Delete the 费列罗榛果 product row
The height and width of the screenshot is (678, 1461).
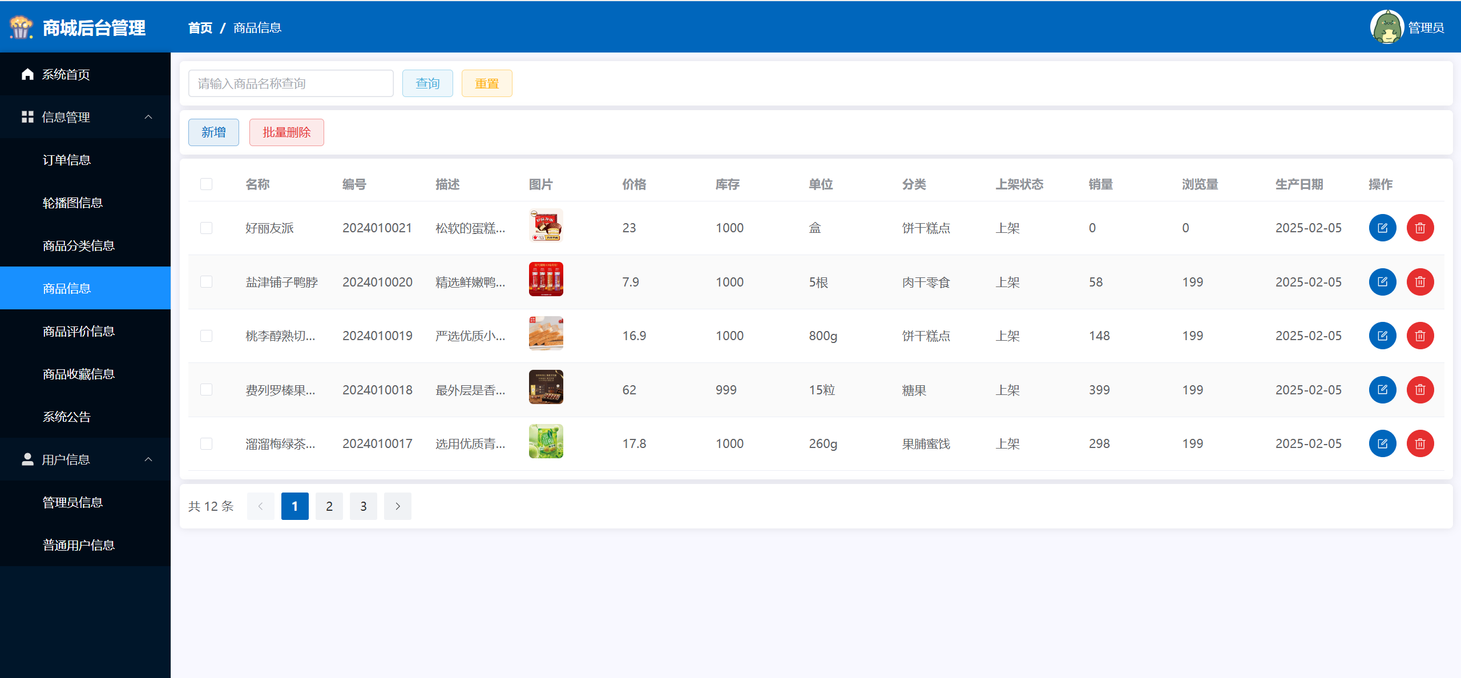coord(1420,390)
